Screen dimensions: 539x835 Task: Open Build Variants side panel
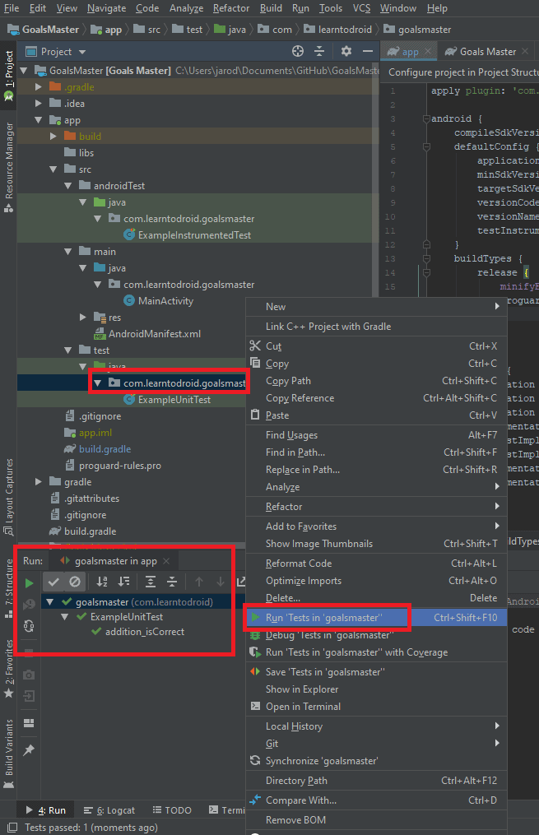pyautogui.click(x=8, y=754)
